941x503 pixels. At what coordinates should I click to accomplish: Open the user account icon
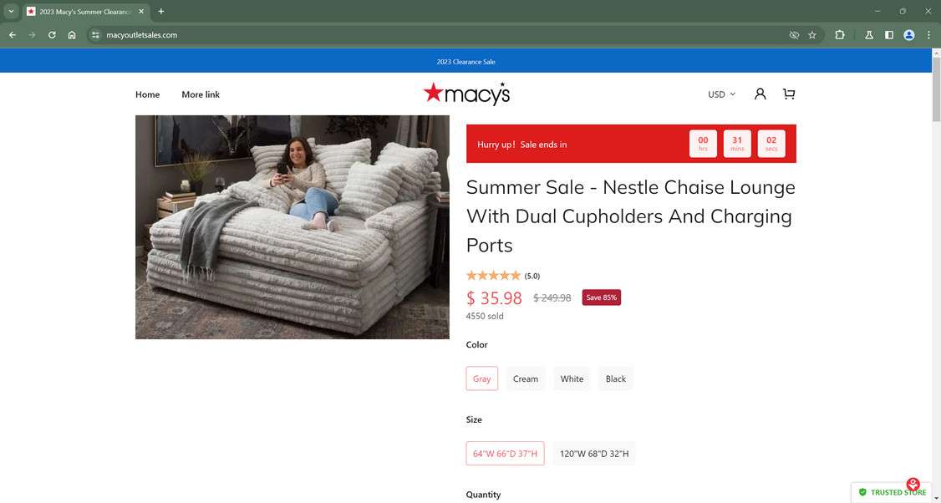(760, 94)
